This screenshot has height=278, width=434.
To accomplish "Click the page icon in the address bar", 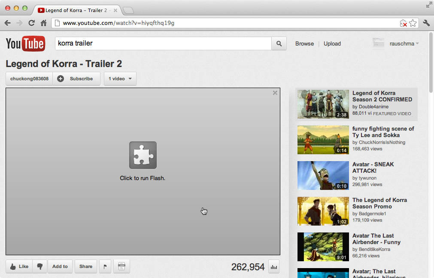I will click(x=57, y=23).
